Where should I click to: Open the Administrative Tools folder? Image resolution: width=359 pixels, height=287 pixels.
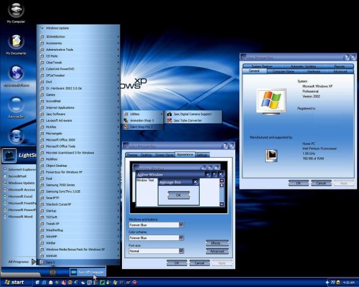(x=80, y=50)
